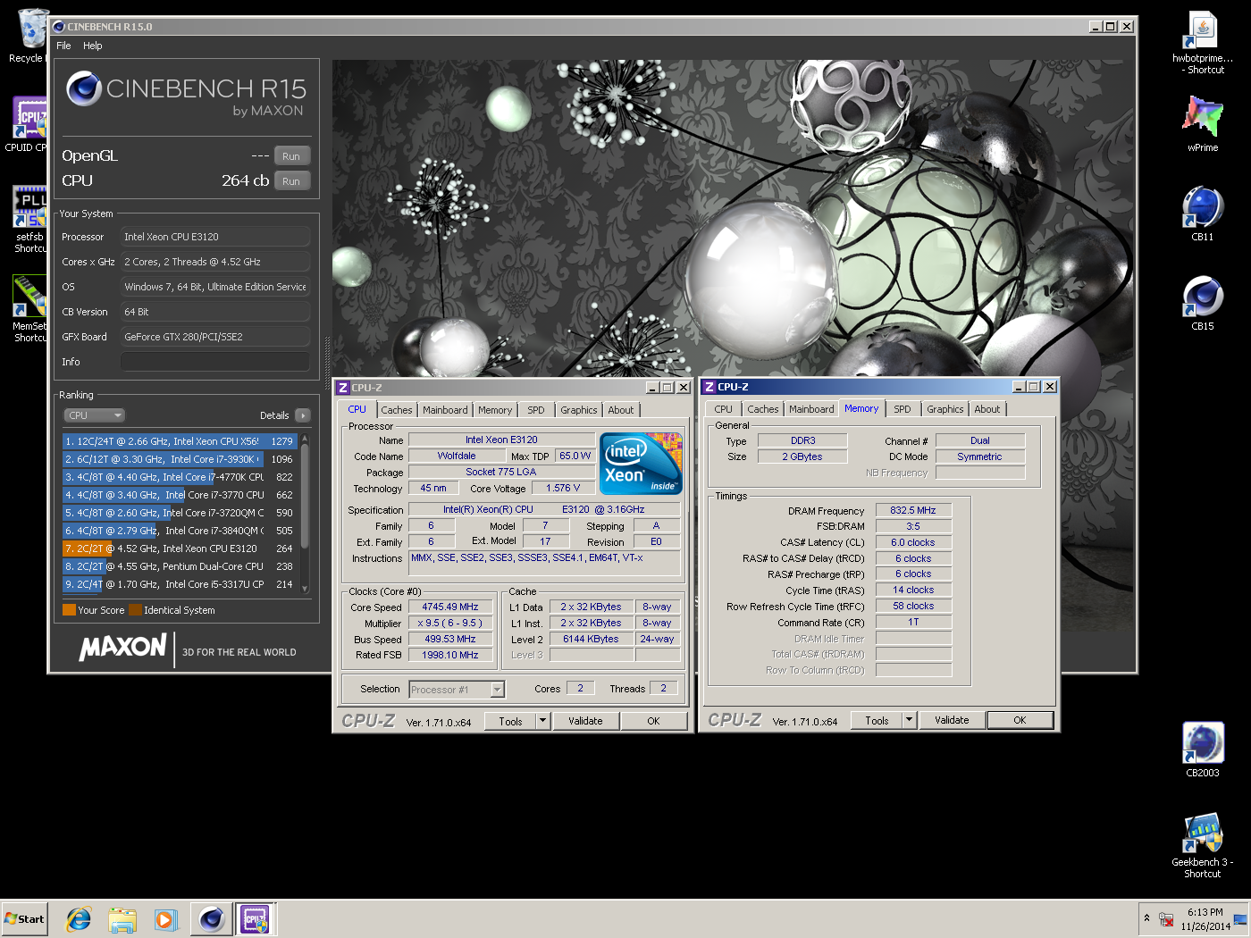This screenshot has width=1251, height=938.
Task: Click OK in the Memory CPU-Z window
Action: [1020, 720]
